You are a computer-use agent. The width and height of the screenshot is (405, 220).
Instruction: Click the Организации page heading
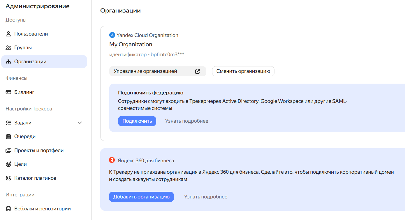pyautogui.click(x=120, y=11)
